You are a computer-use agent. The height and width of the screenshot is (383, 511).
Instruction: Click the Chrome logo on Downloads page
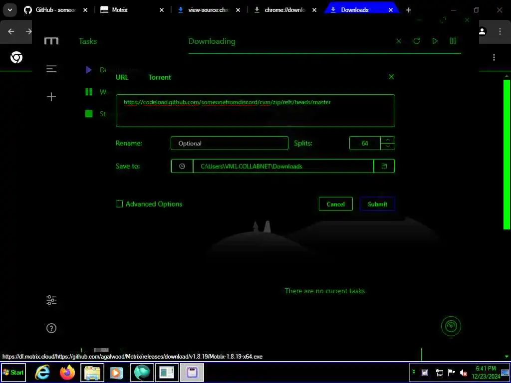pyautogui.click(x=16, y=57)
